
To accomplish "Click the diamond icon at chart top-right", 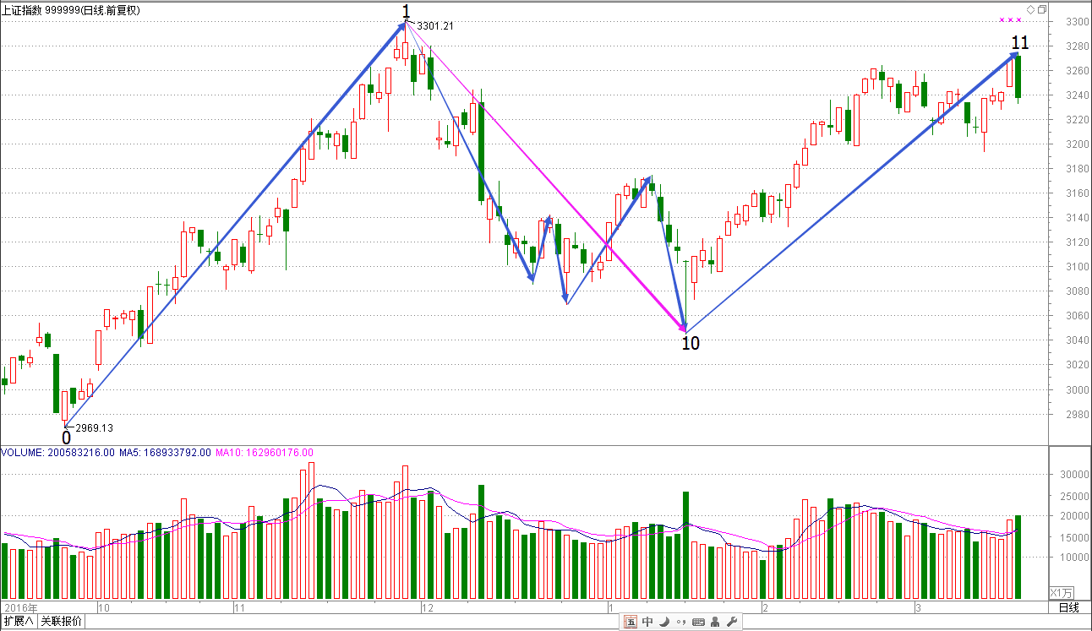I will (1030, 10).
